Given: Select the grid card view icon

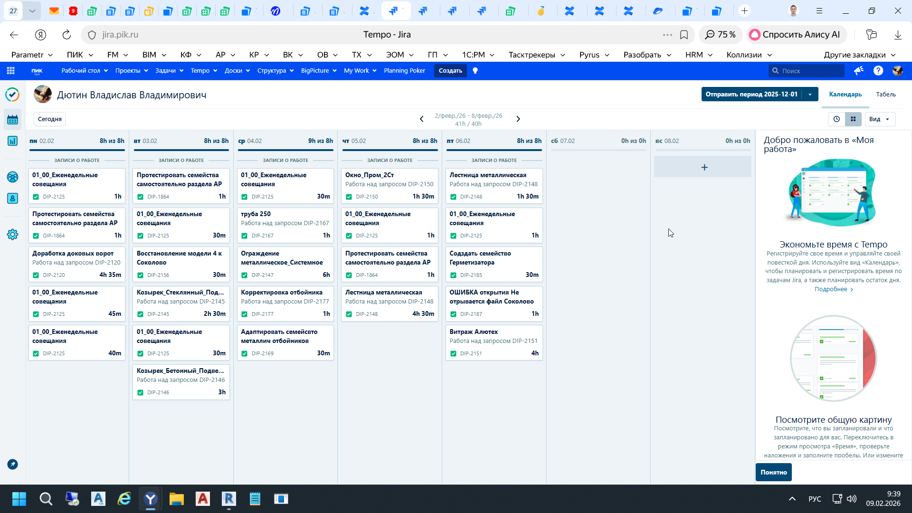Looking at the screenshot, I should (x=853, y=119).
